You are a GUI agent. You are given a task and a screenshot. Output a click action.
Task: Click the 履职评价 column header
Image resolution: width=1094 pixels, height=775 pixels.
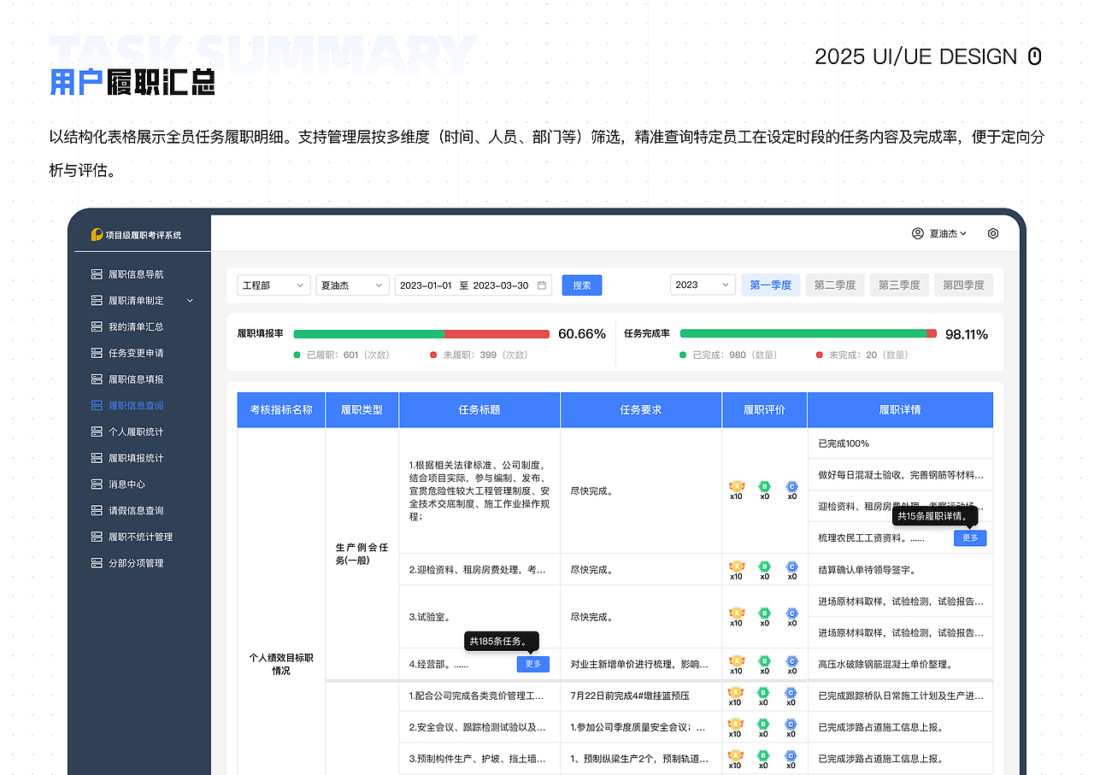(764, 410)
